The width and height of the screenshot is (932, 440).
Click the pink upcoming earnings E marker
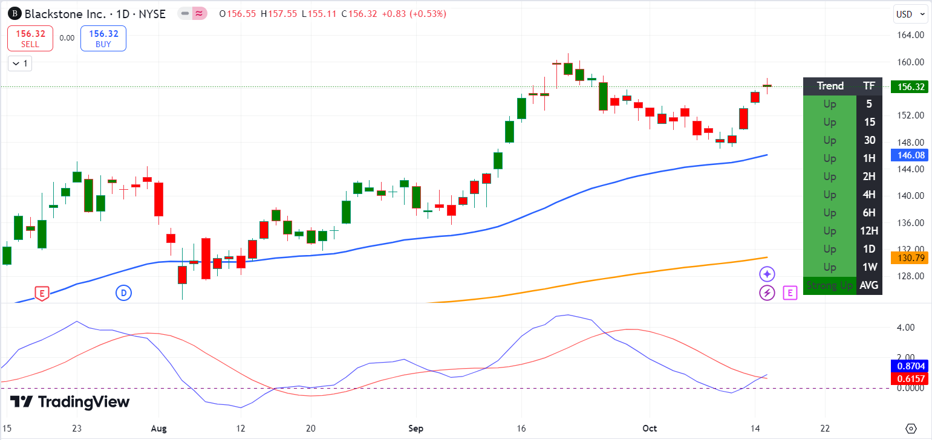(790, 293)
